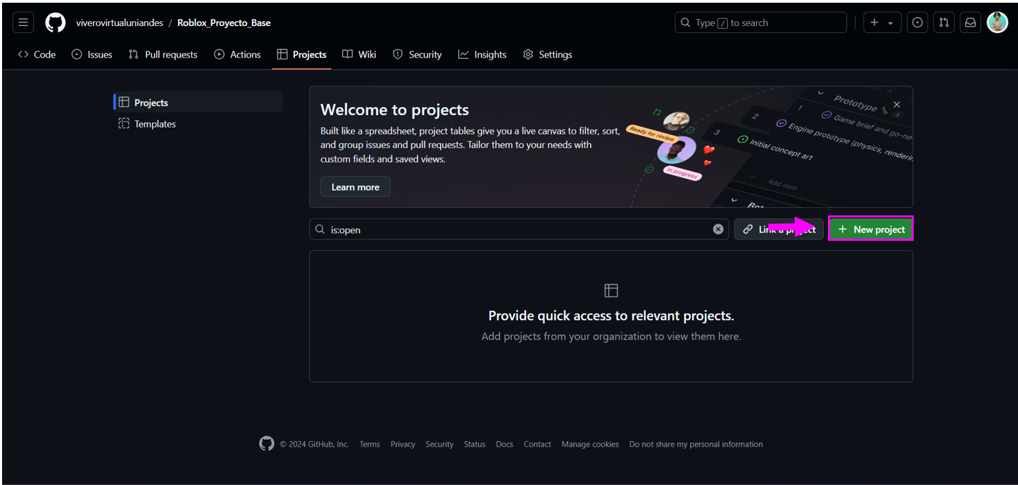This screenshot has height=485, width=1018.
Task: Dismiss the Welcome to projects banner
Action: 897,105
